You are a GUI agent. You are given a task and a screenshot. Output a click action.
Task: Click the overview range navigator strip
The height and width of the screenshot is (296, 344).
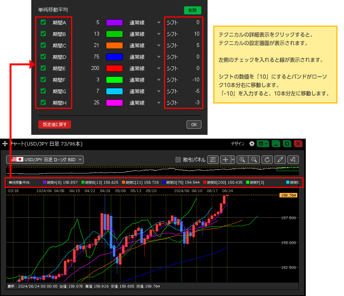tap(153, 171)
